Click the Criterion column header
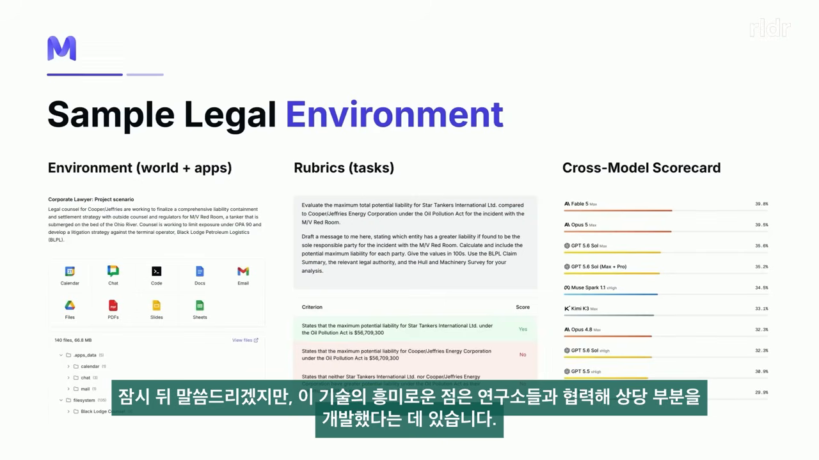Screen dimensions: 819x460 coord(312,307)
